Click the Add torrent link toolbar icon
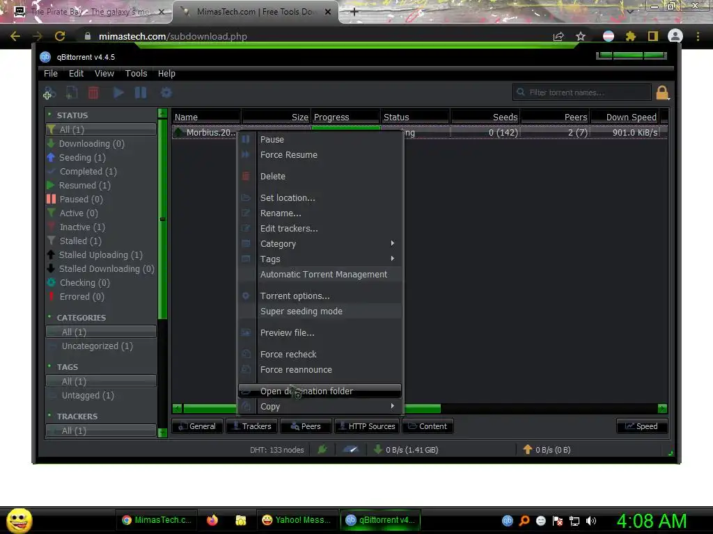The height and width of the screenshot is (534, 713). [x=49, y=92]
